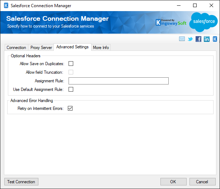Viewport: 220px width, 189px height.
Task: Open the LinkedIn icon link
Action: pos(207,39)
